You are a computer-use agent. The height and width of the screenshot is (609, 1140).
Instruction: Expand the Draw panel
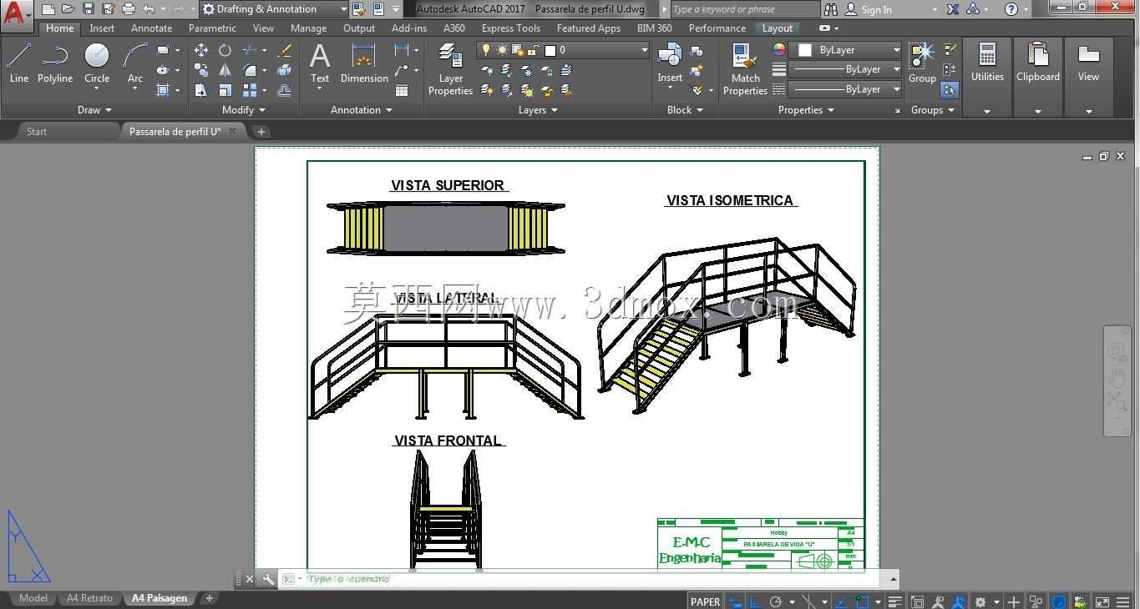(94, 109)
